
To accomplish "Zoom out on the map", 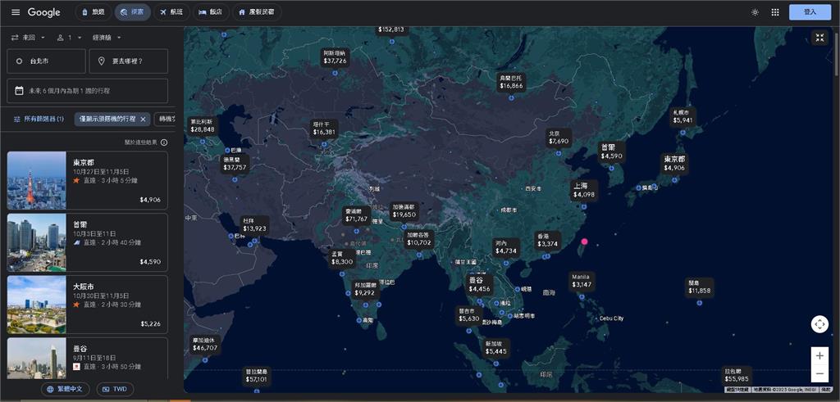I will 819,373.
